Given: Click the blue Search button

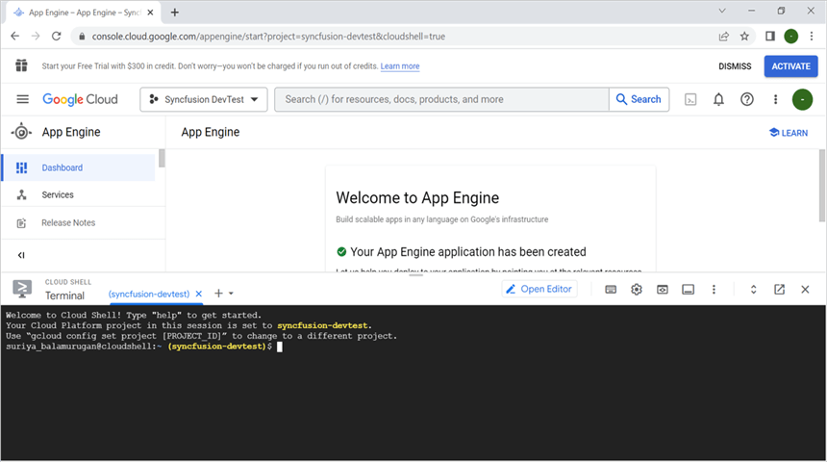Looking at the screenshot, I should [x=639, y=99].
